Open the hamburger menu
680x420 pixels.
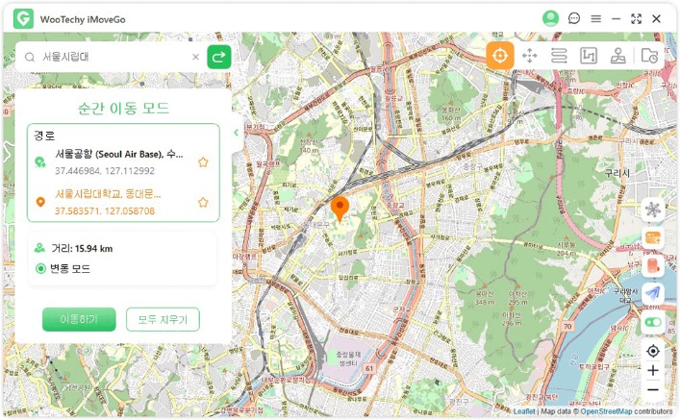pos(596,18)
